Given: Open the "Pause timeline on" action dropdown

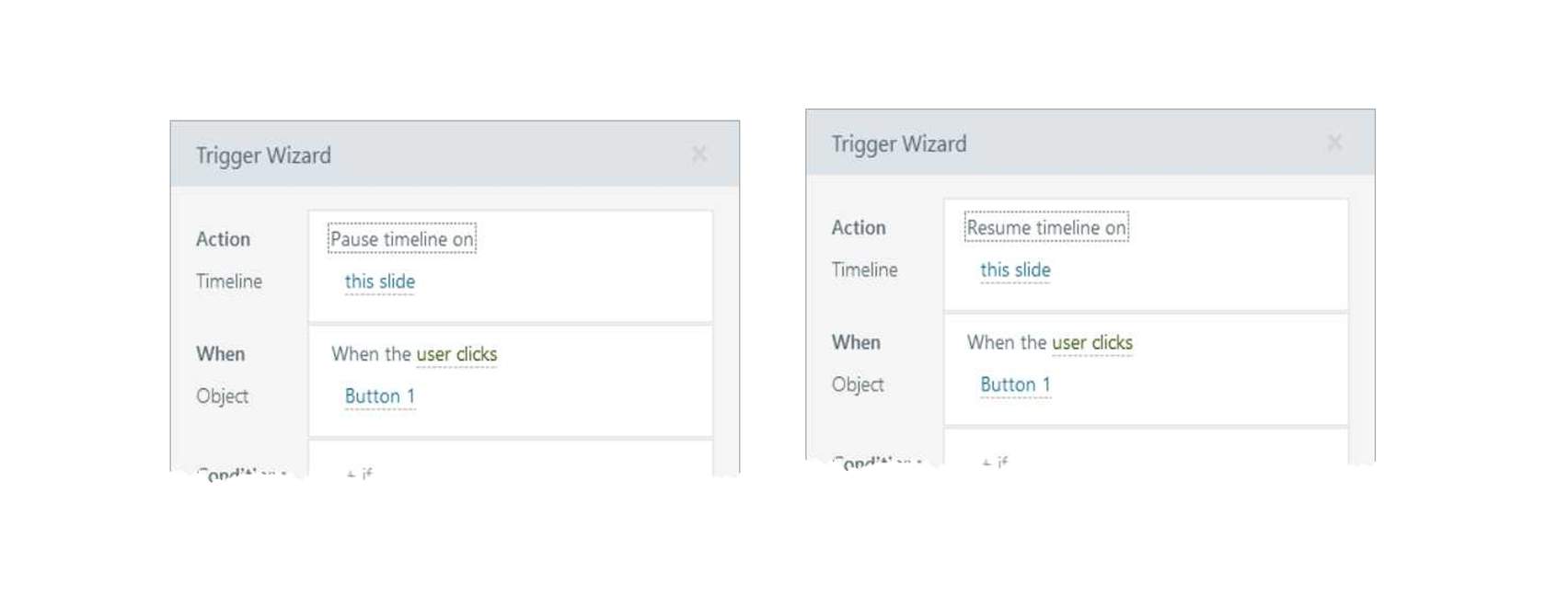Looking at the screenshot, I should (x=402, y=239).
